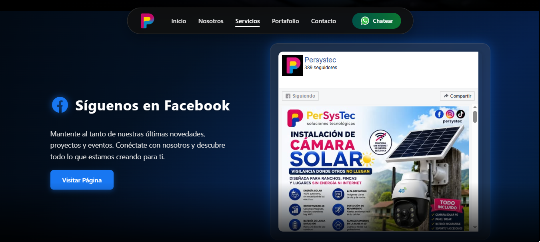Click the PerSysTec logo in the post
Viewport: 540px width, 242px height.
pos(321,118)
